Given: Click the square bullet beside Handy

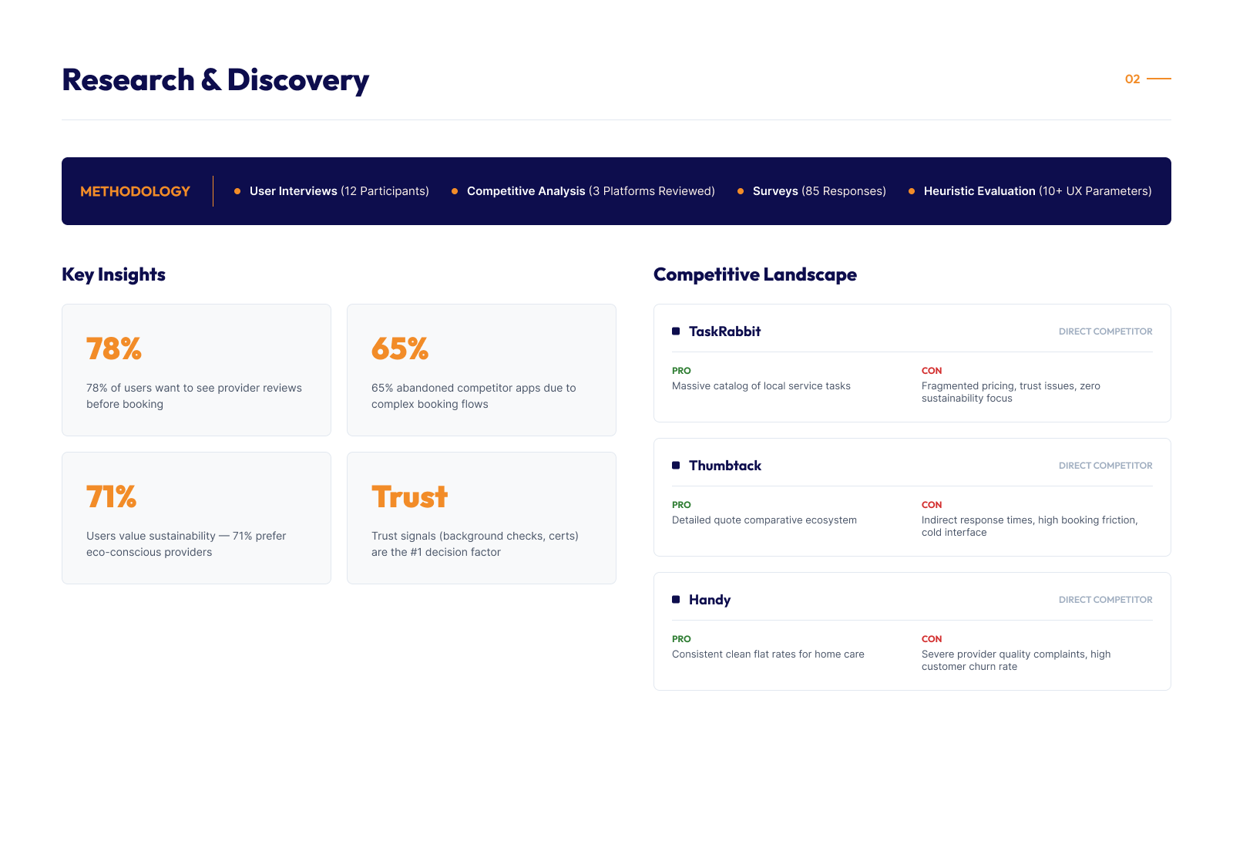Looking at the screenshot, I should [x=676, y=599].
